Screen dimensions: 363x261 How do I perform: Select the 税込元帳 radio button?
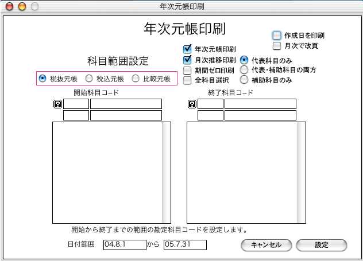(x=89, y=78)
